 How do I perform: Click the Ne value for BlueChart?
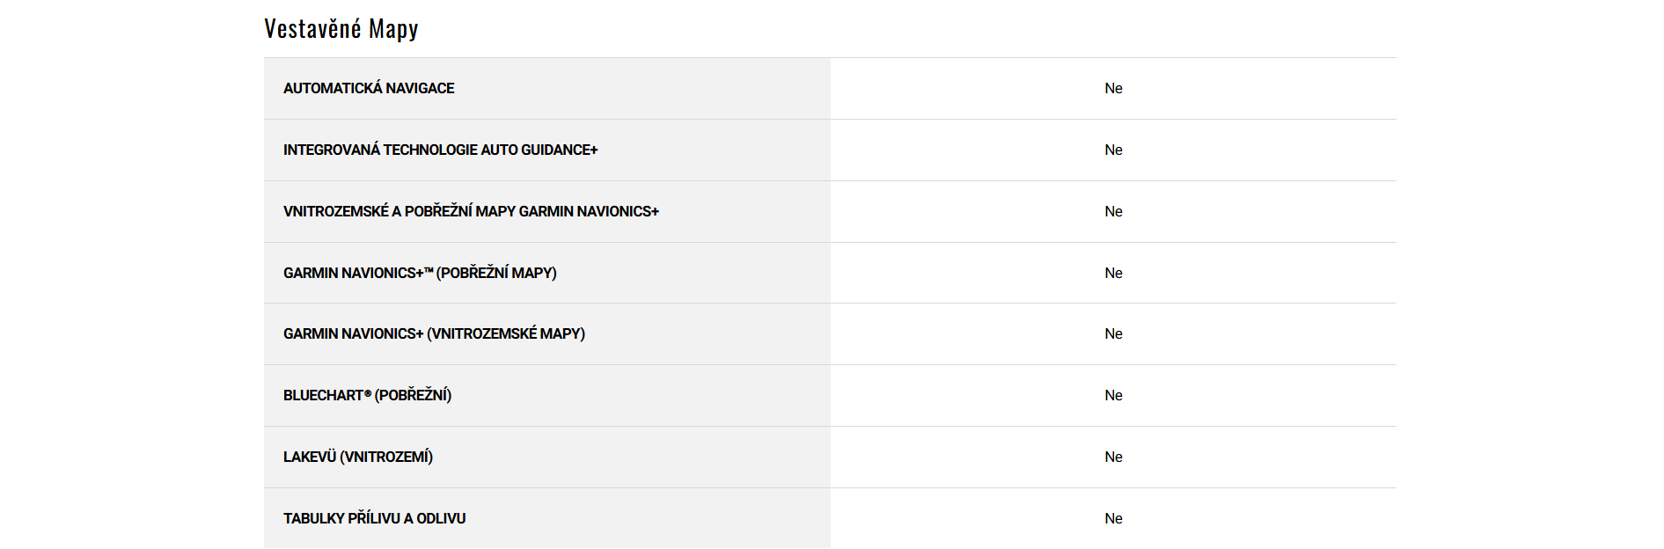click(x=1113, y=395)
